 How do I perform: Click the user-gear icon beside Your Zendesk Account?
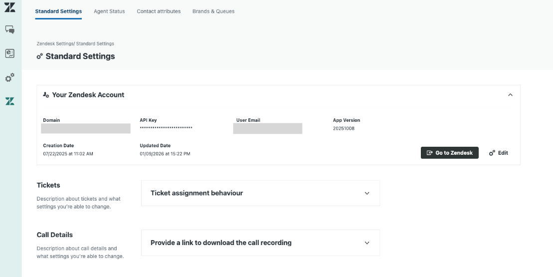pos(46,95)
